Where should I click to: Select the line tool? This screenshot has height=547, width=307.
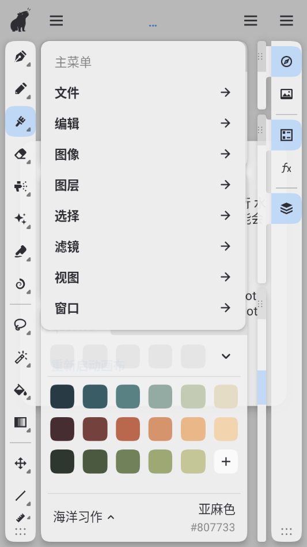pos(21,496)
